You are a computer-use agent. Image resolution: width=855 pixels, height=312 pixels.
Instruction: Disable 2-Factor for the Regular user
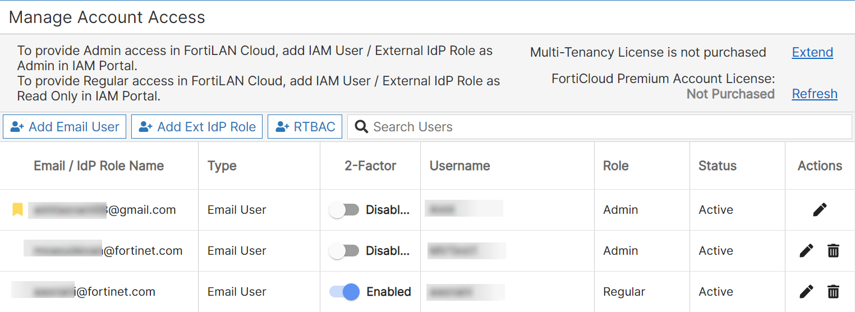pos(344,292)
